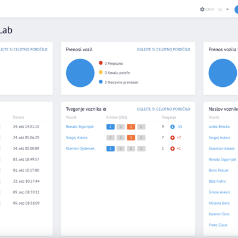Open Kristina Bevc in address list
The image size is (238, 238).
tap(219, 203)
